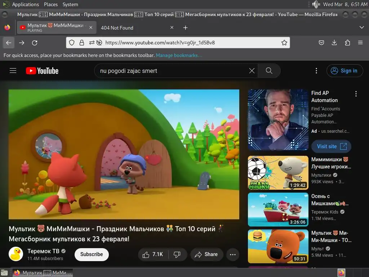Viewport: 369px width, 277px height.
Task: Go forward with the browser forward arrow
Action: pos(22,43)
